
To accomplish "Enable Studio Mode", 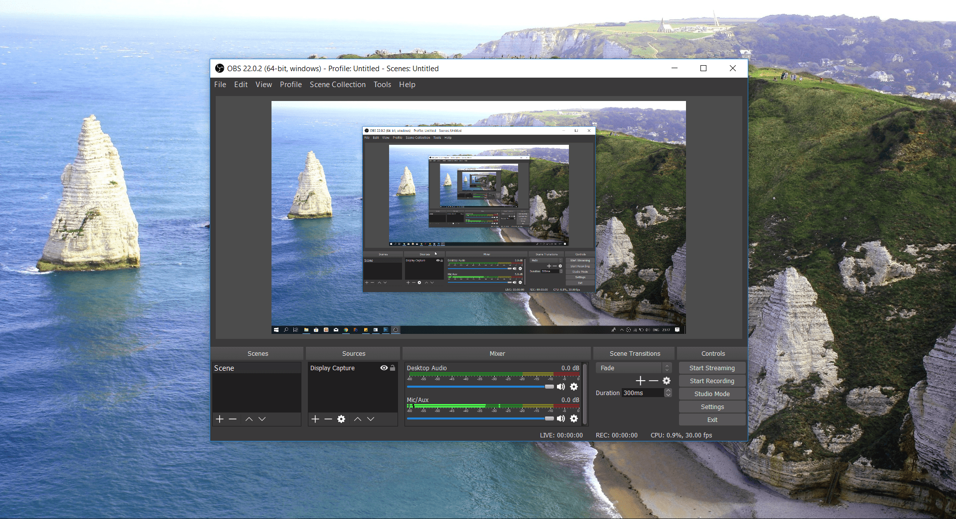I will click(712, 394).
